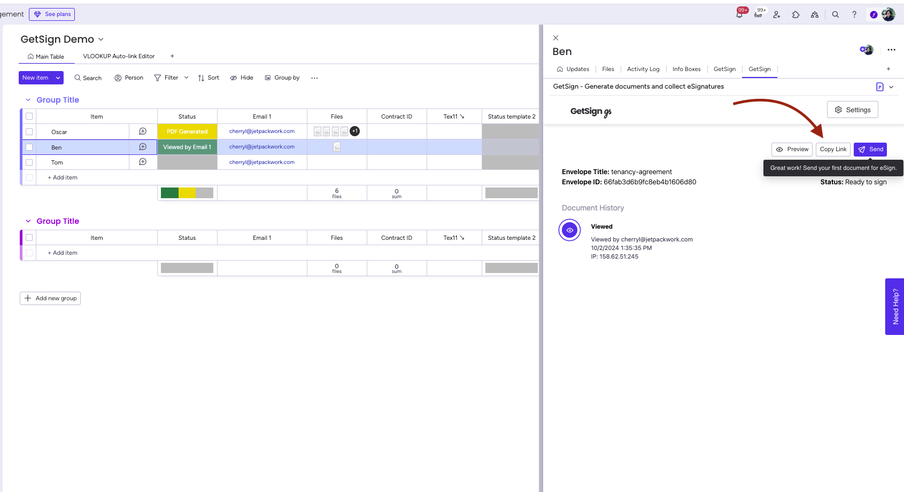
Task: Click the GetSign document icon in the panel header
Action: [879, 87]
